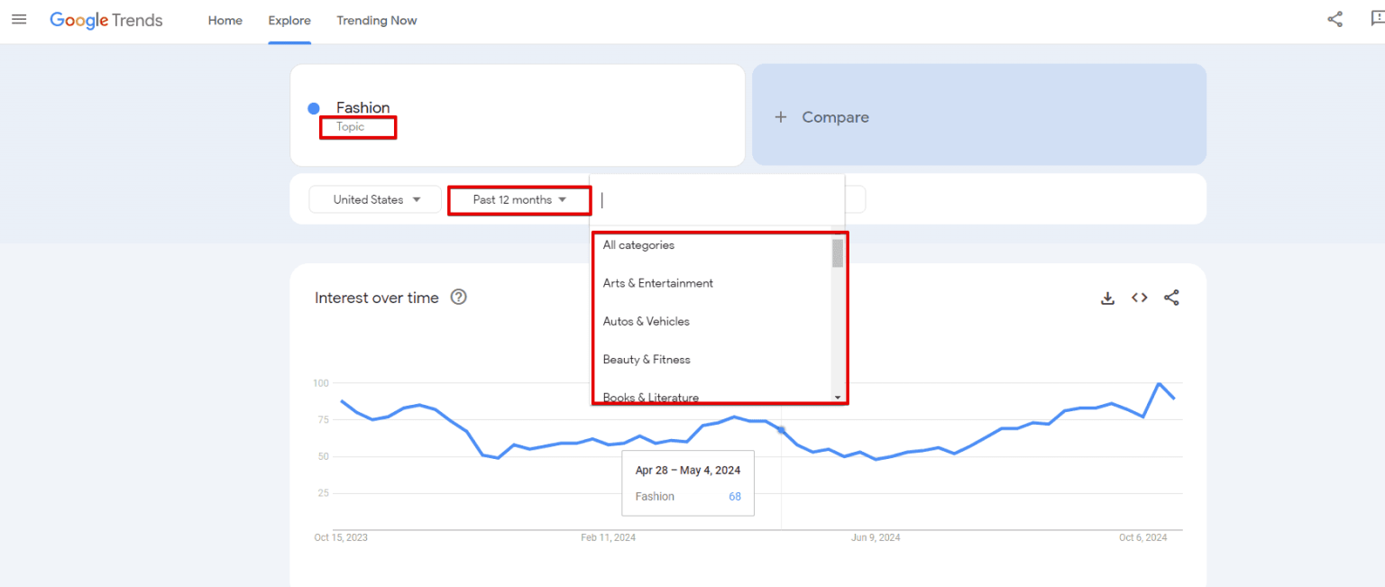
Task: Switch to the Home tab
Action: [225, 20]
